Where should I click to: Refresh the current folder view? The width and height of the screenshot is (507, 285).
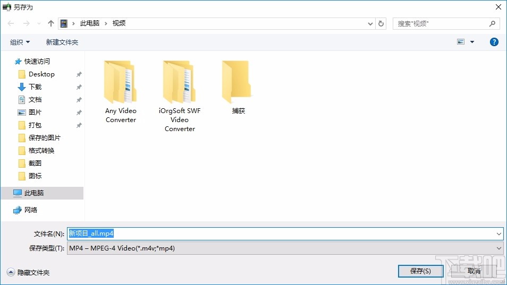[381, 23]
